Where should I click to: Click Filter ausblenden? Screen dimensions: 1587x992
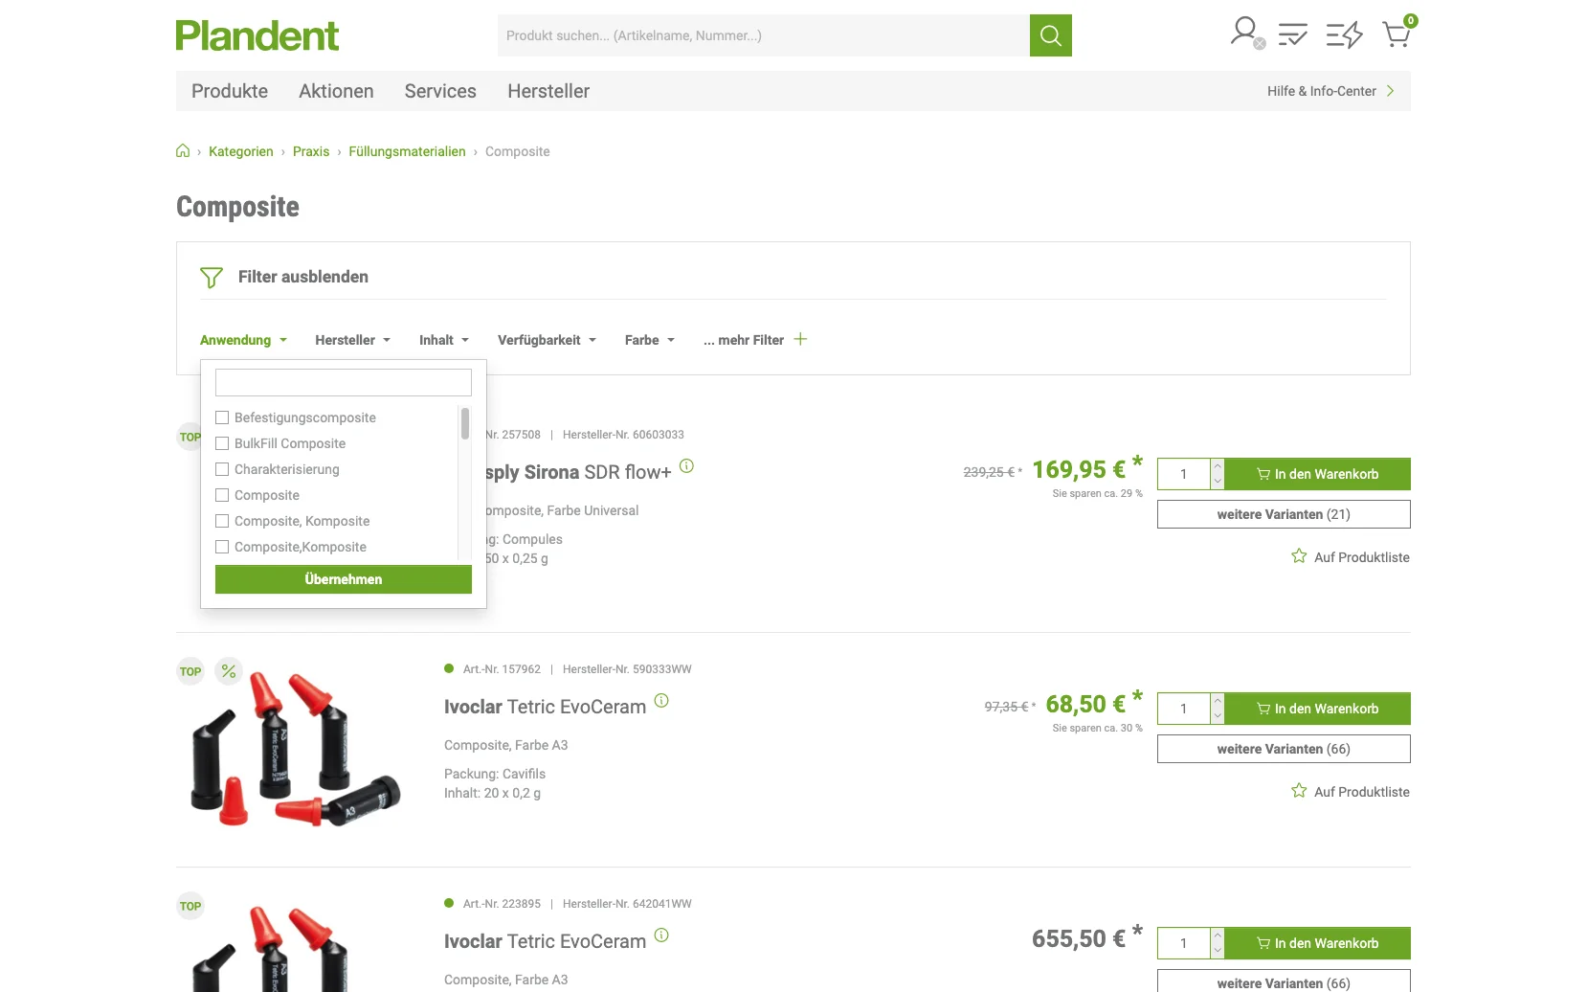[303, 277]
